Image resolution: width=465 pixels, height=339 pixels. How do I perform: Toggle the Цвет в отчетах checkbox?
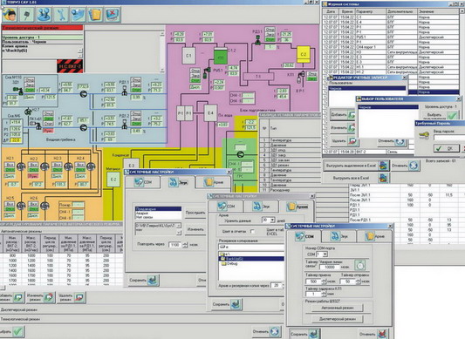coord(252,231)
